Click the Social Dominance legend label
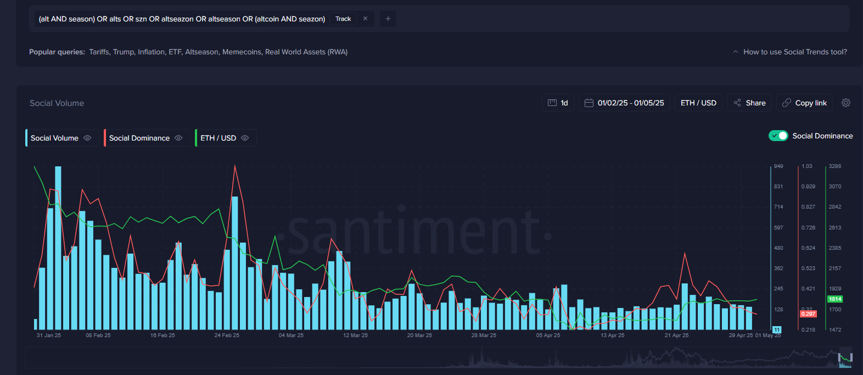Screen dimensions: 863x375 [x=139, y=138]
